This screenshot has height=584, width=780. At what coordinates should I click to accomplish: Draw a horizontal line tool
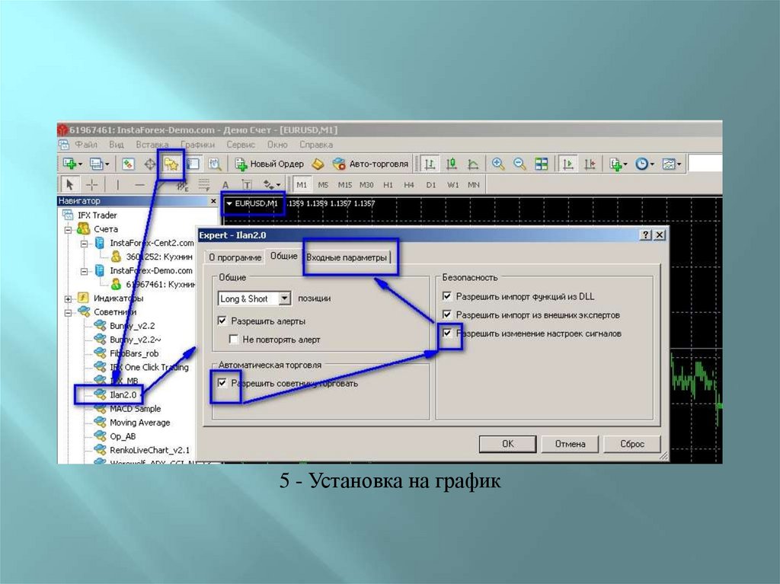[140, 185]
